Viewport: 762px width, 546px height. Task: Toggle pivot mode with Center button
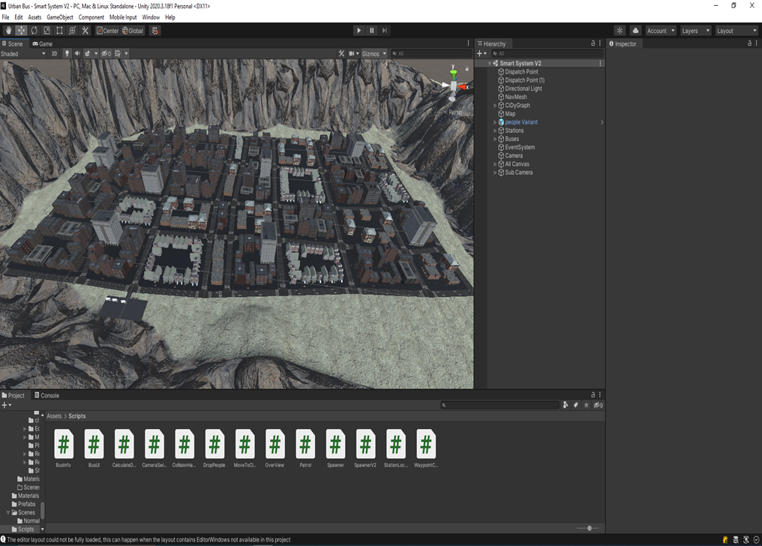[108, 31]
